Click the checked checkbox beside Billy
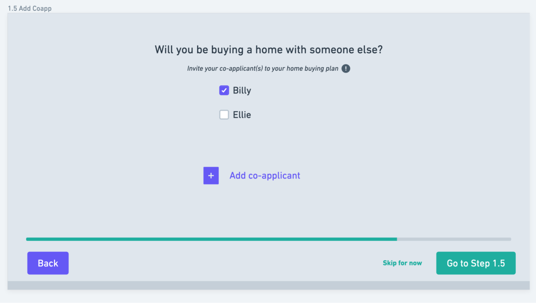Image resolution: width=536 pixels, height=303 pixels. coord(224,91)
